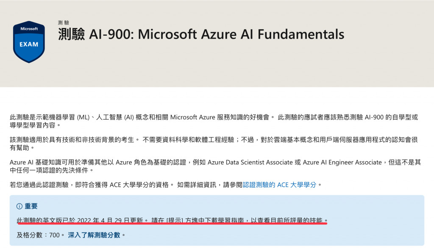Click the Azure AI Engineer Associate text

[x=342, y=162]
